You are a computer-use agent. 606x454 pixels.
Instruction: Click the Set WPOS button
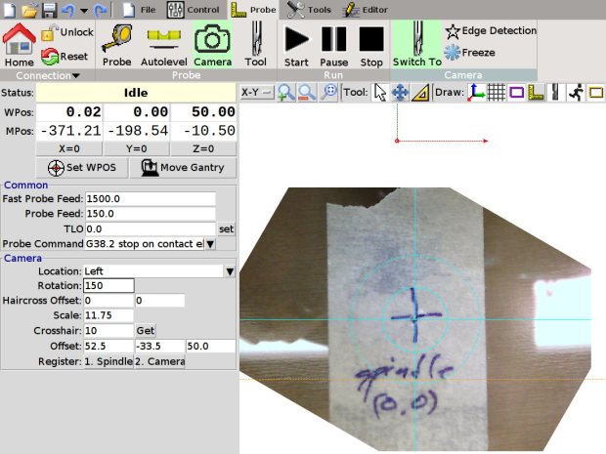[81, 168]
